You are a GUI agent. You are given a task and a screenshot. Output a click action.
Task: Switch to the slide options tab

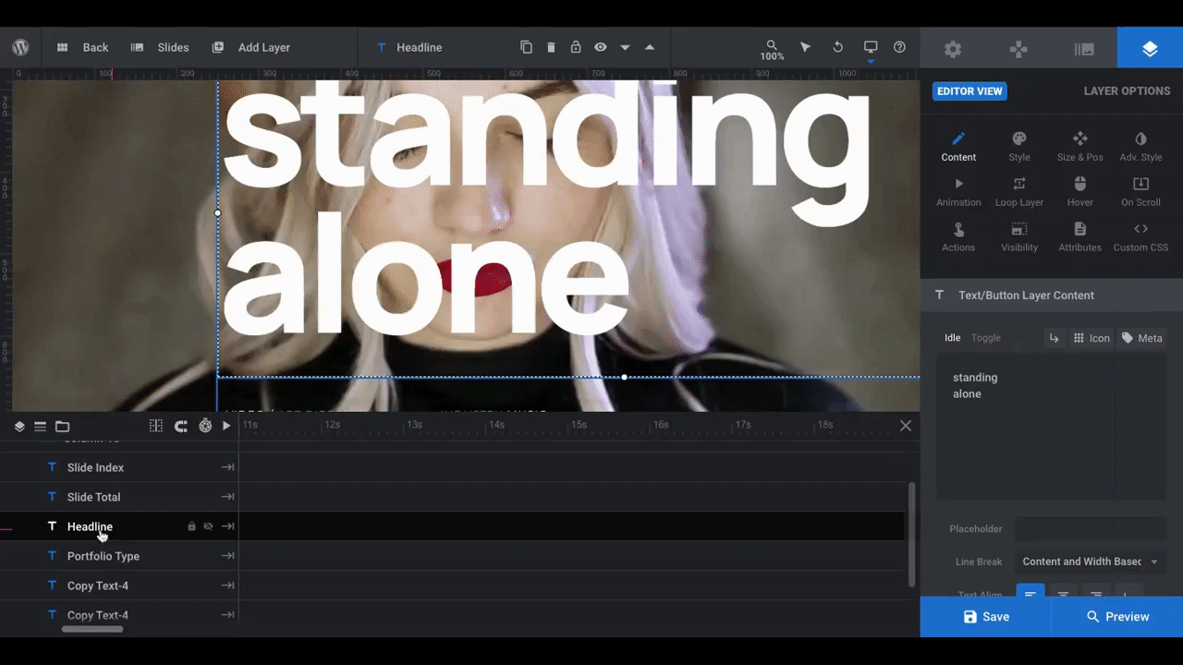1084,49
